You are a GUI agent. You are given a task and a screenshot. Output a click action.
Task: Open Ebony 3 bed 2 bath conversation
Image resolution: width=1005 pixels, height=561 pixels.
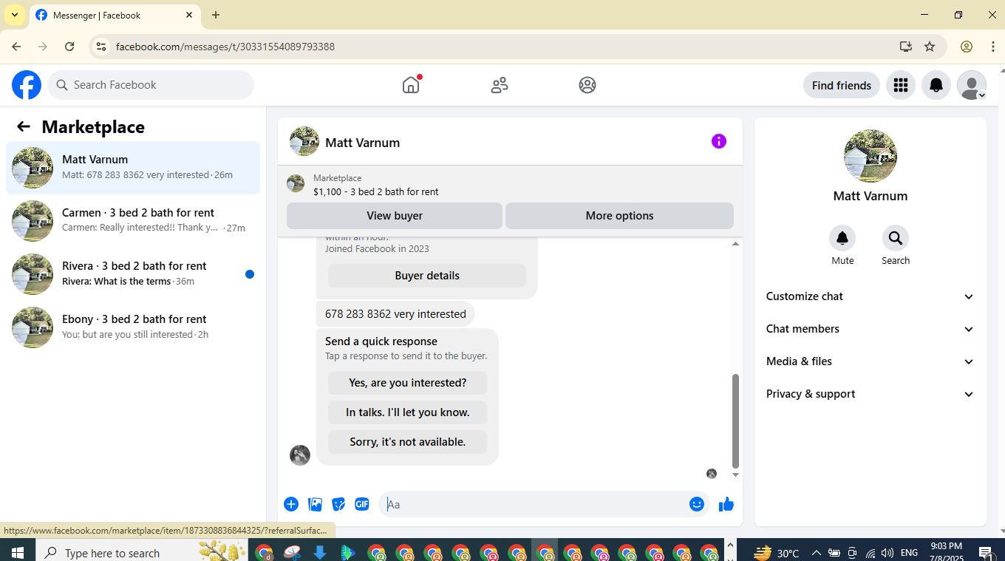point(133,327)
